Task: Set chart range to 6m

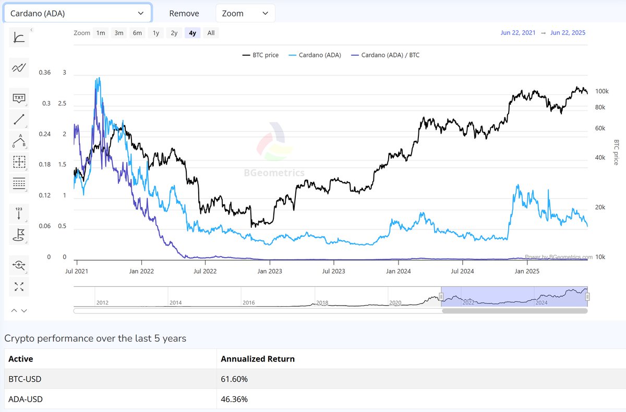Action: pyautogui.click(x=137, y=33)
